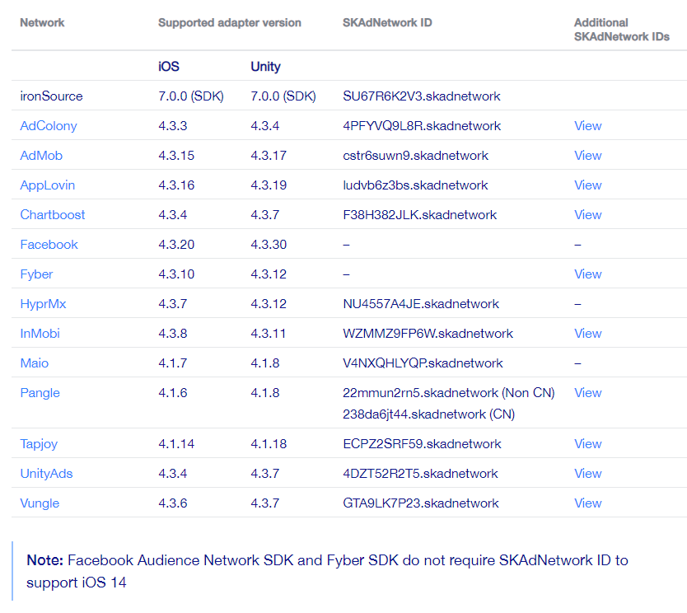Select F38H382JLK.skadnetwork ID text
The height and width of the screenshot is (613, 687).
tap(420, 215)
